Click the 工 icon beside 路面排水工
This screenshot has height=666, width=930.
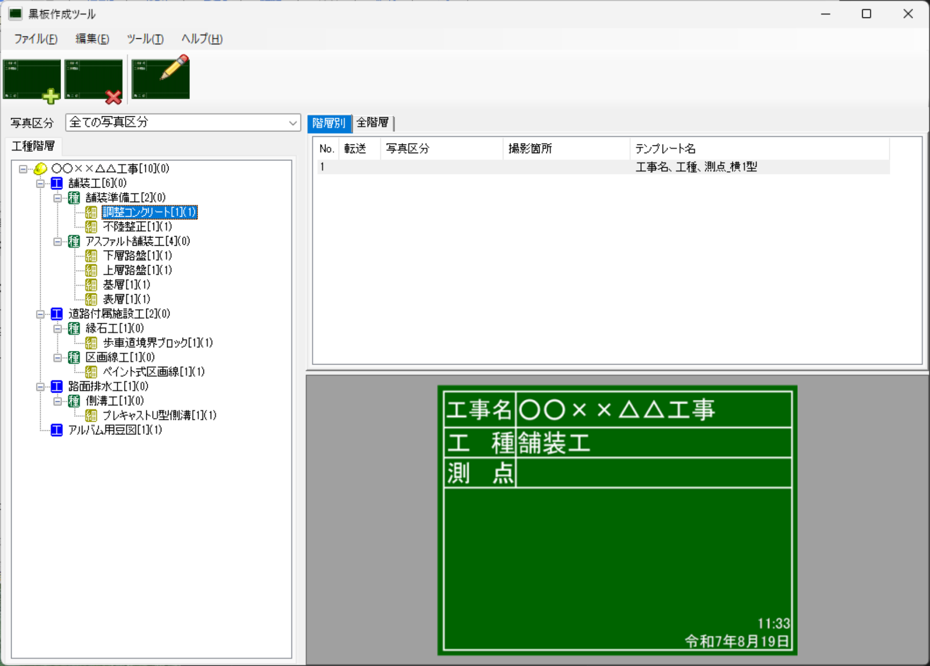coord(57,386)
